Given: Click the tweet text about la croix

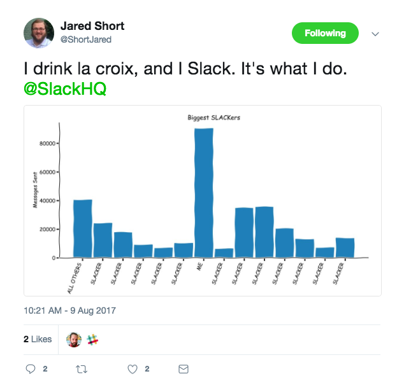Looking at the screenshot, I should click(x=185, y=70).
